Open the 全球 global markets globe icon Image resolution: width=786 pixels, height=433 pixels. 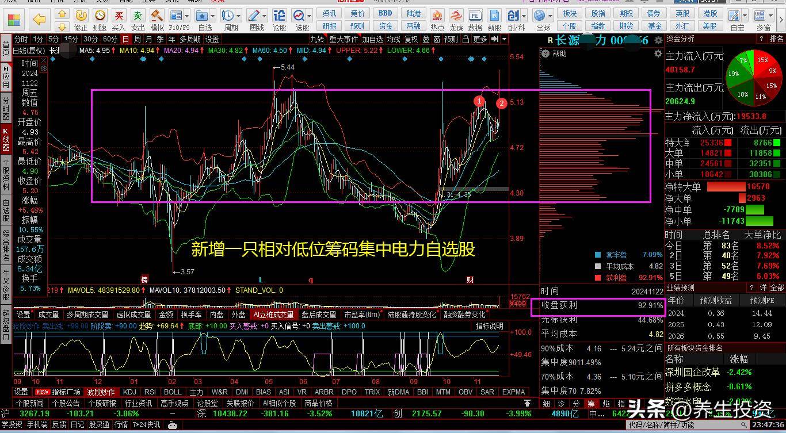tap(540, 16)
